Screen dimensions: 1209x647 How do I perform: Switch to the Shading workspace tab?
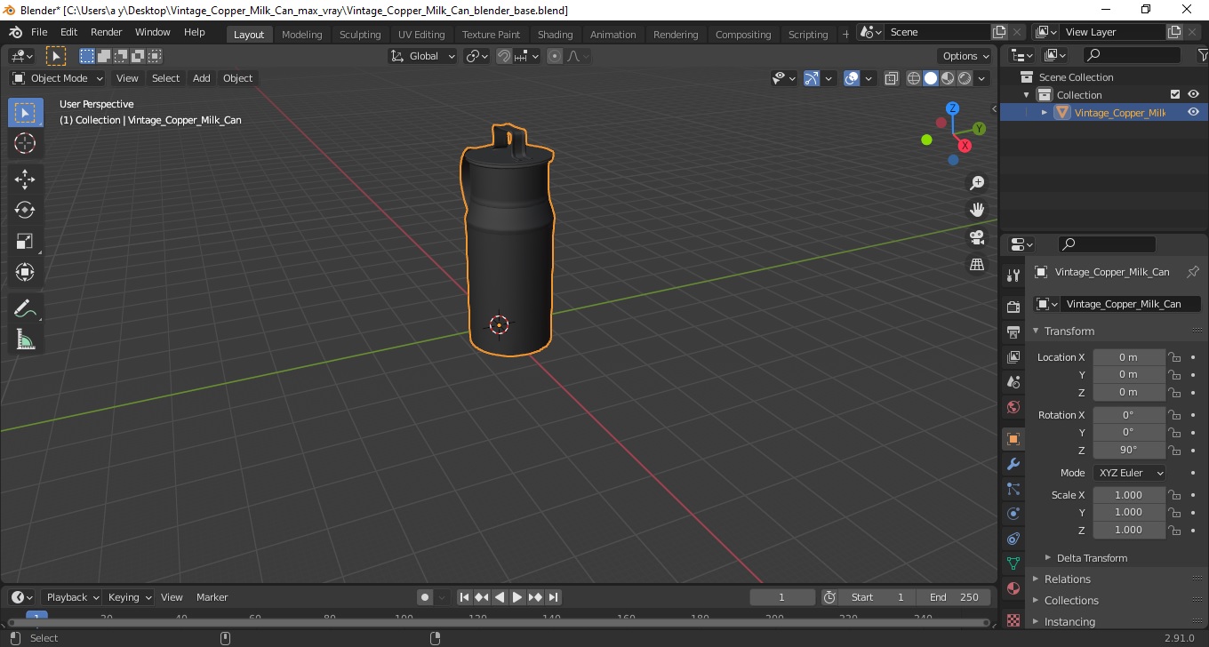[x=555, y=34]
